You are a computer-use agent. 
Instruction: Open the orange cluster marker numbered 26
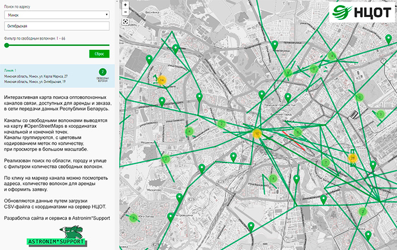coord(353,158)
